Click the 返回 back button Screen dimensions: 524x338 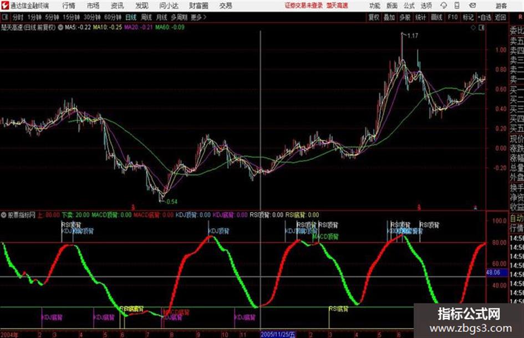[x=500, y=17]
